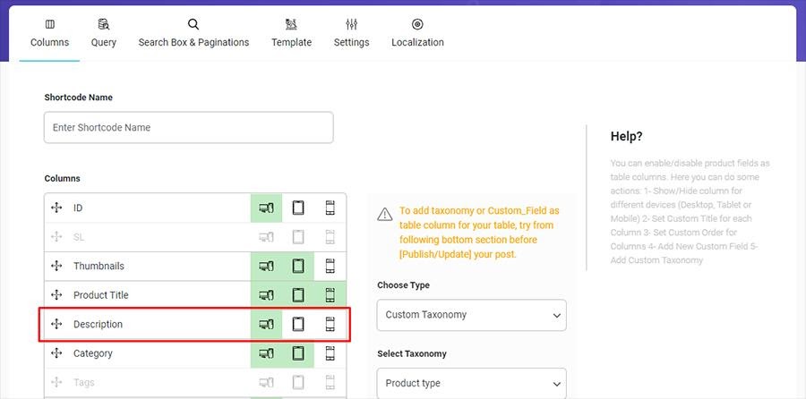Click the move handle for Category row
The width and height of the screenshot is (806, 399).
(x=56, y=353)
